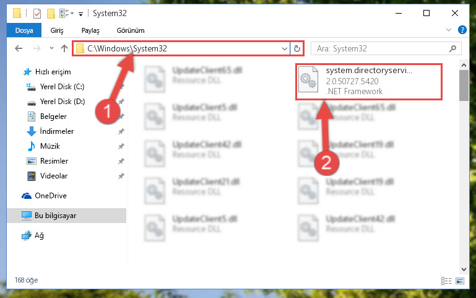Viewport: 476px width, 298px height.
Task: Open the Görünüm ribbon tab
Action: pos(131,30)
